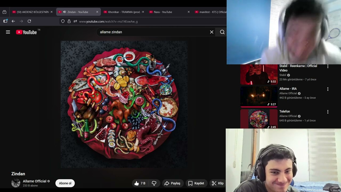The width and height of the screenshot is (341, 192).
Task: Open the Allame Official channel name link
Action: pyautogui.click(x=35, y=181)
